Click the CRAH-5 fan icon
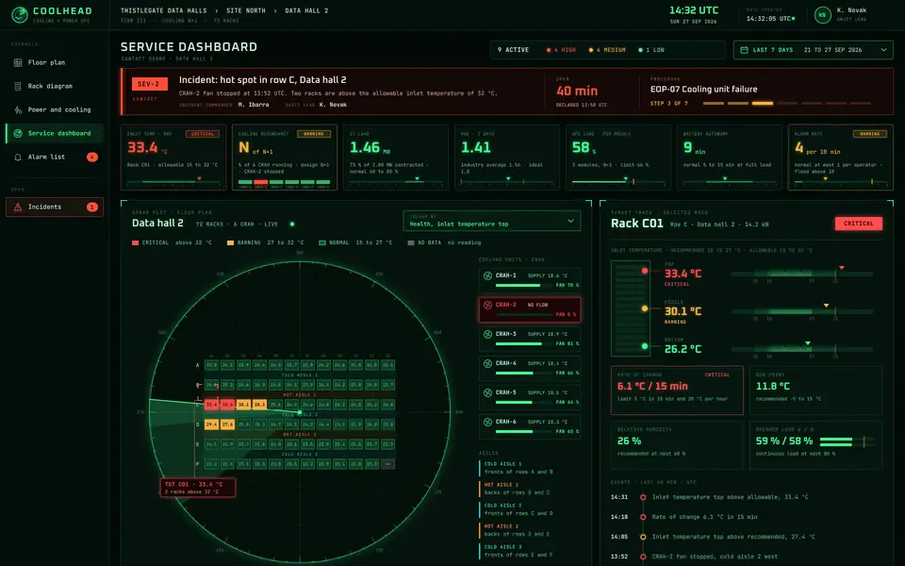 (487, 392)
